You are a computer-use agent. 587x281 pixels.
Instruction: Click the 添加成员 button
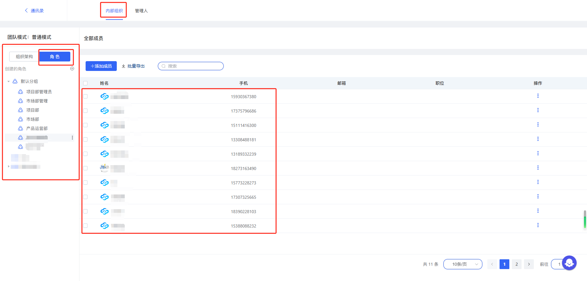pyautogui.click(x=101, y=66)
